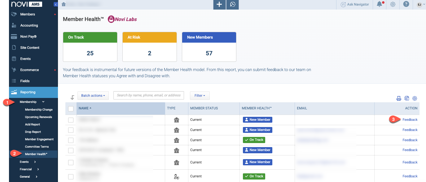The width and height of the screenshot is (426, 182).
Task: Tick the select-all checkbox in table header
Action: [x=71, y=108]
